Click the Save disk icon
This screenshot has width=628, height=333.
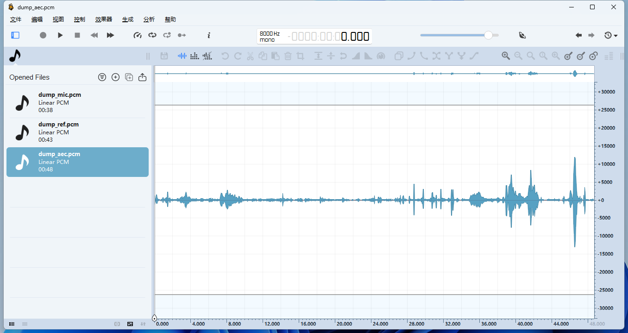coord(164,56)
